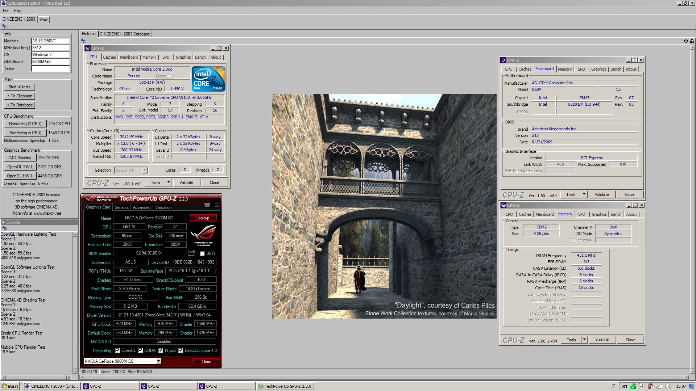The image size is (696, 391).
Task: Click the Intel Core 2 Duo logo
Action: point(208,79)
